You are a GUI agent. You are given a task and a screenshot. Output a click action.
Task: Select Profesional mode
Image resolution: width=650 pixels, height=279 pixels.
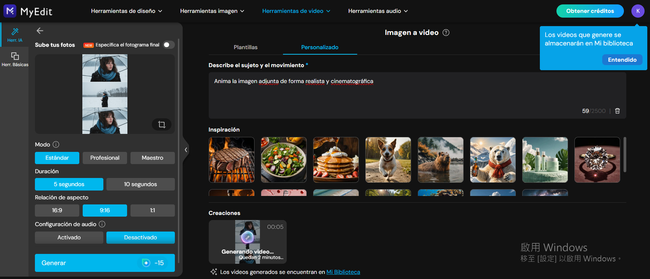pos(105,158)
